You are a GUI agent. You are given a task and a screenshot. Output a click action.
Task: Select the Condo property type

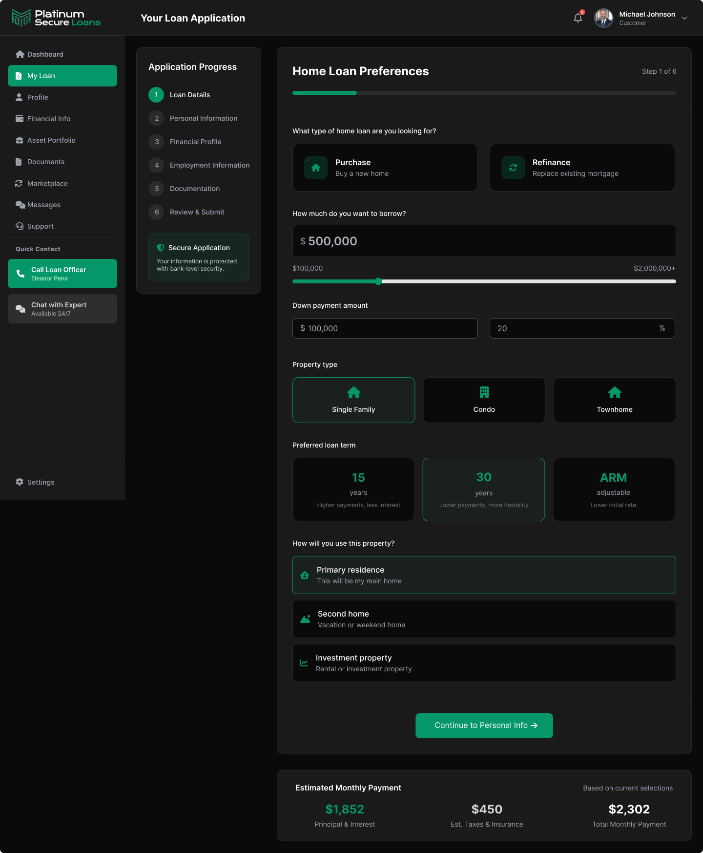coord(484,400)
